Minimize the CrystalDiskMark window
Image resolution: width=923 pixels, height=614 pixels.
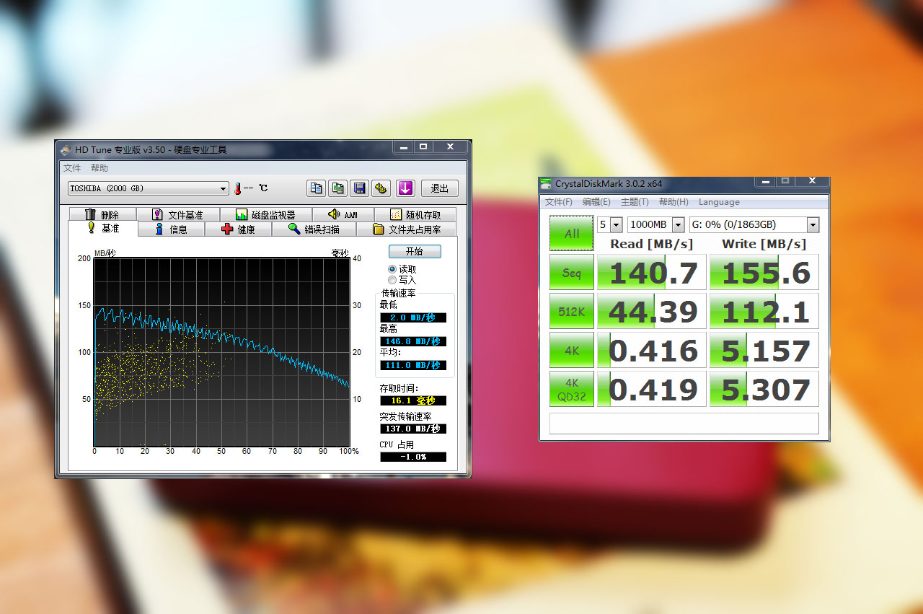click(x=767, y=180)
